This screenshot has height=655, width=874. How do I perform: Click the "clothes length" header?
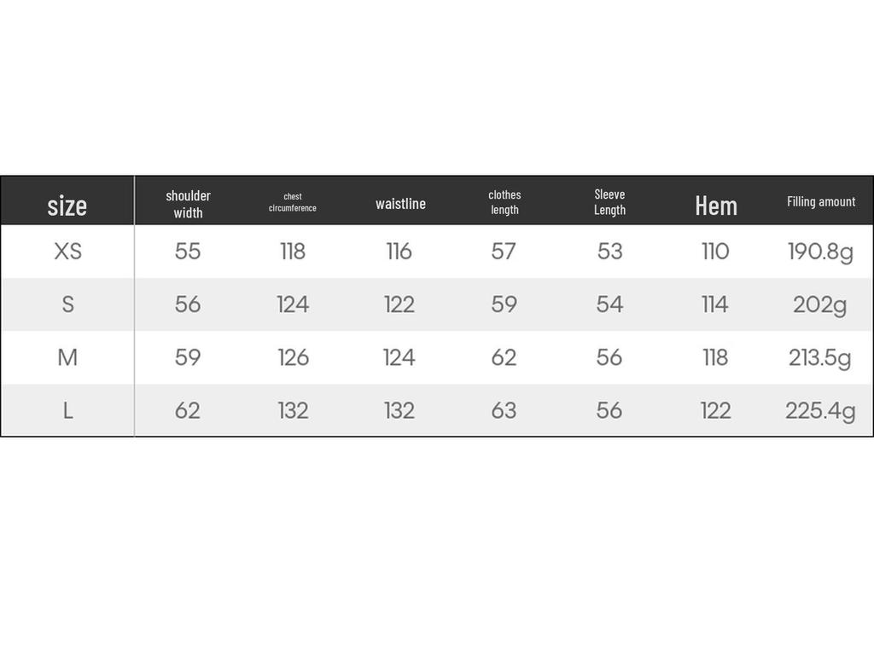504,202
